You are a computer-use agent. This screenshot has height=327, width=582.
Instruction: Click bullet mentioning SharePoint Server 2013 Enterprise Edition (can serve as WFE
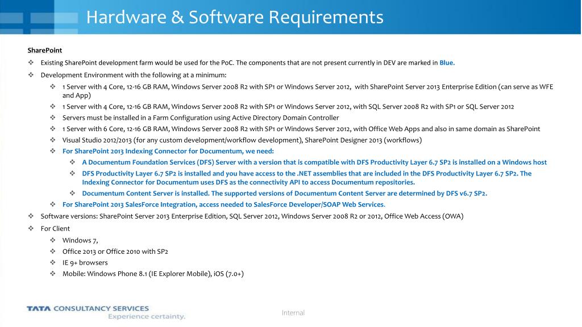click(307, 91)
